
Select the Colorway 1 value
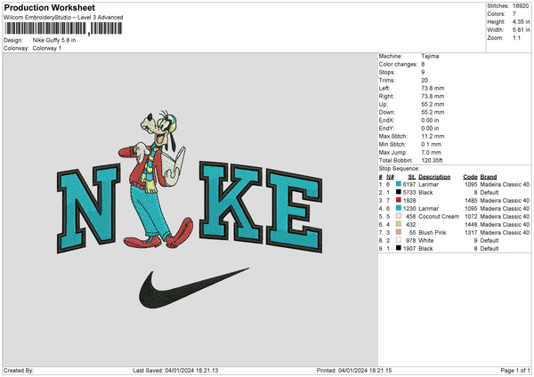(x=47, y=48)
